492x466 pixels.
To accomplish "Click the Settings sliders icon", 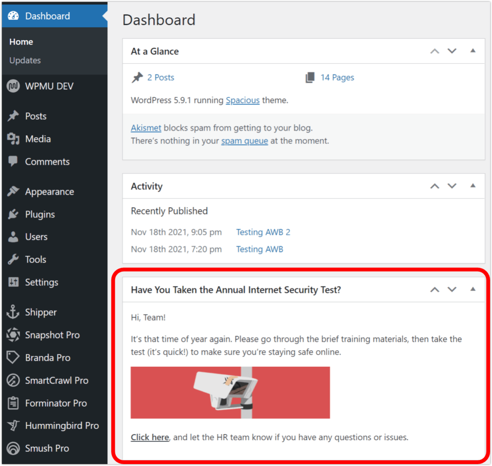I will [x=13, y=282].
